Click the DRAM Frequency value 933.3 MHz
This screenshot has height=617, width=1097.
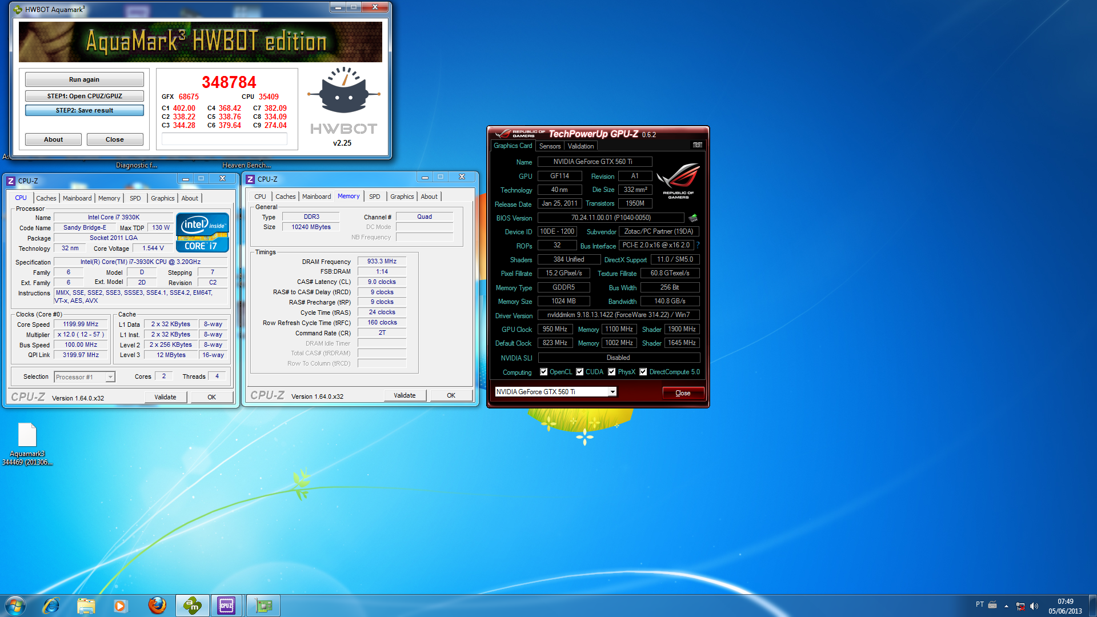point(382,261)
